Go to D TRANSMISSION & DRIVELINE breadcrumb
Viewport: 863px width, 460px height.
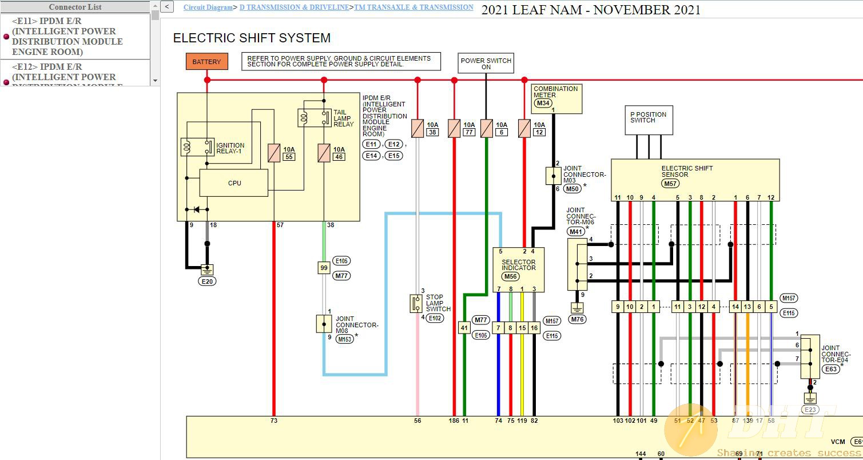[294, 7]
